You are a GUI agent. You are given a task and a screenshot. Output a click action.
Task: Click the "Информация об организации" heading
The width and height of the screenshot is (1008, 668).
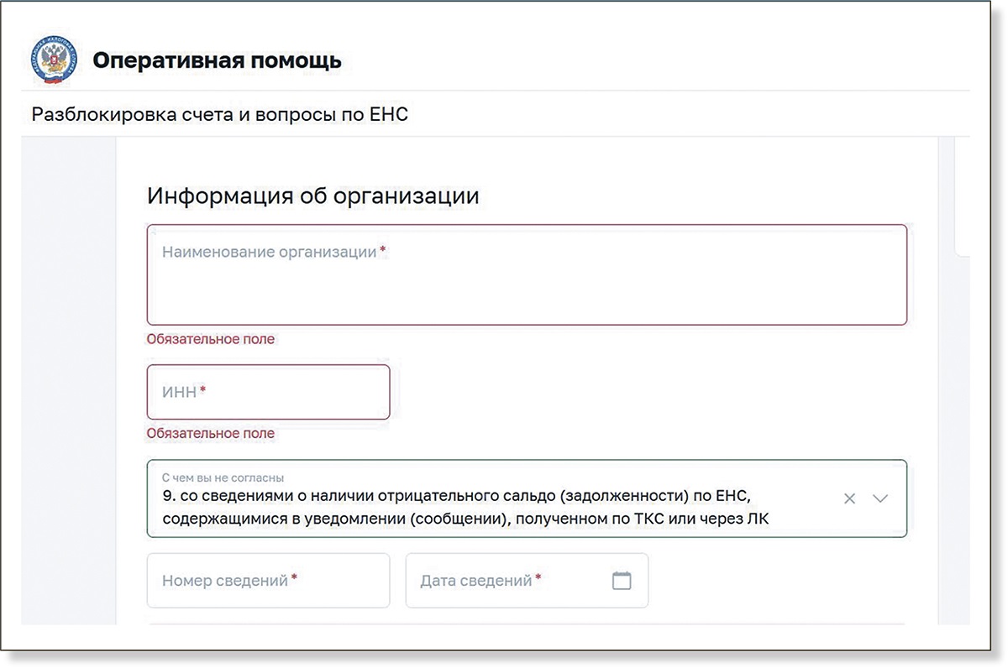(313, 196)
